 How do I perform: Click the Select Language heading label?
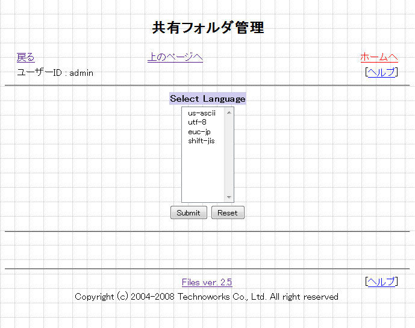point(207,99)
